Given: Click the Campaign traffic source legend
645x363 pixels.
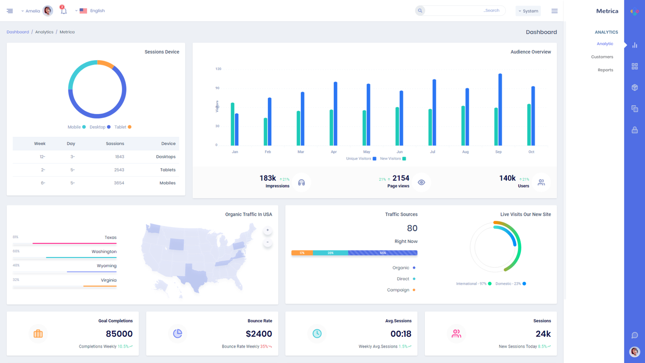Looking at the screenshot, I should click(x=401, y=290).
